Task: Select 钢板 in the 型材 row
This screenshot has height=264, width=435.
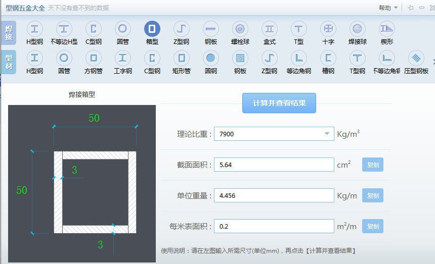Action: 240,59
